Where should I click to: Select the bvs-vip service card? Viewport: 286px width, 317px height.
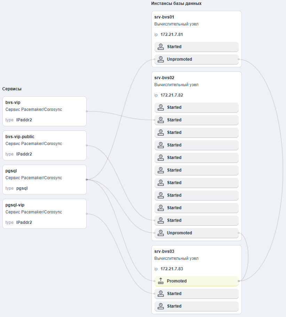click(45, 111)
